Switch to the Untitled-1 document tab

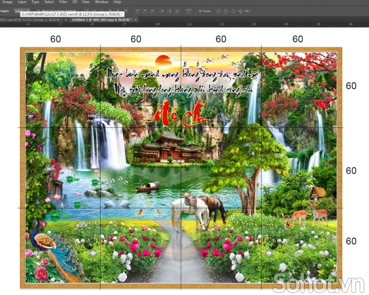(101, 19)
